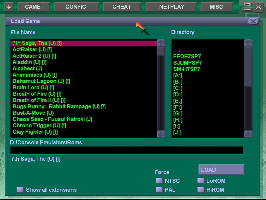Select Bahamut Lagoon (J) [!] ROM

pos(84,81)
